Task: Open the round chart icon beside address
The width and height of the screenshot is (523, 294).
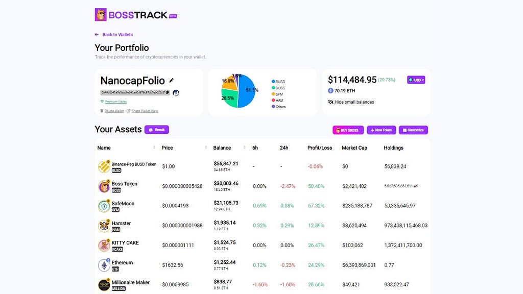Action: [x=176, y=93]
